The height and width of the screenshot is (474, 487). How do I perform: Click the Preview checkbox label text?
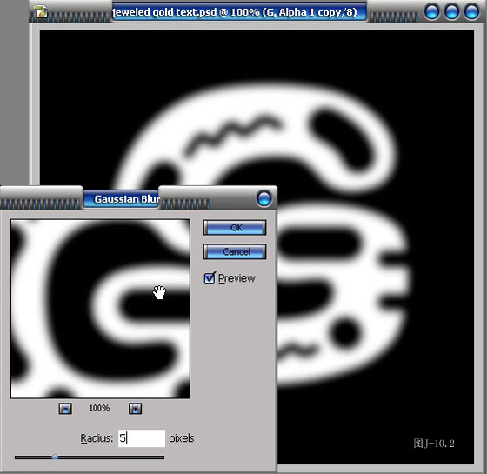[237, 278]
